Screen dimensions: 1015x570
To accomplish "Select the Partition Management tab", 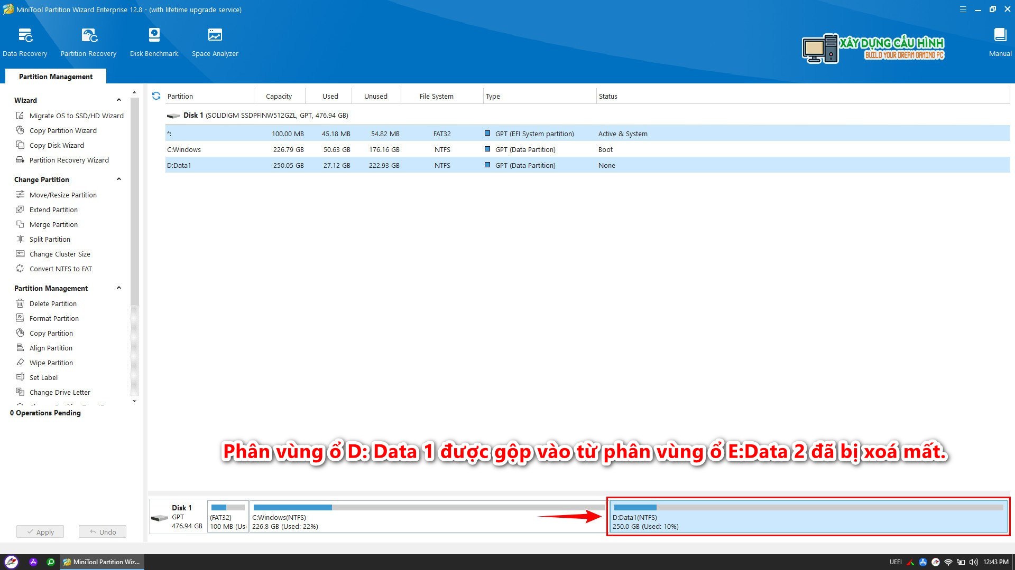I will tap(56, 77).
